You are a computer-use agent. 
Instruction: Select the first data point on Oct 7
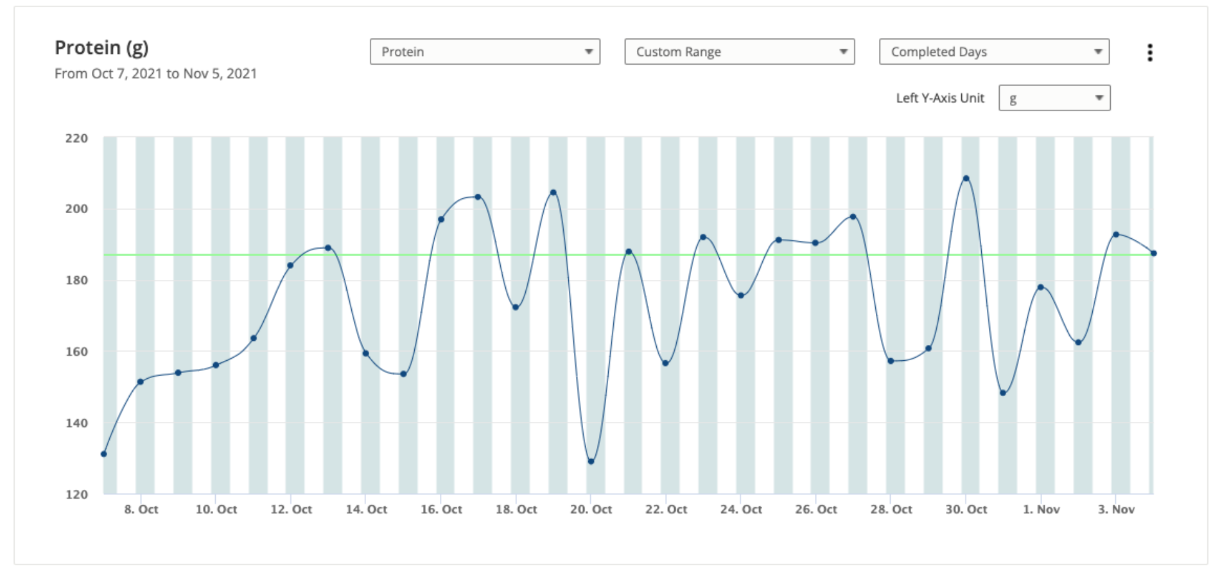104,454
